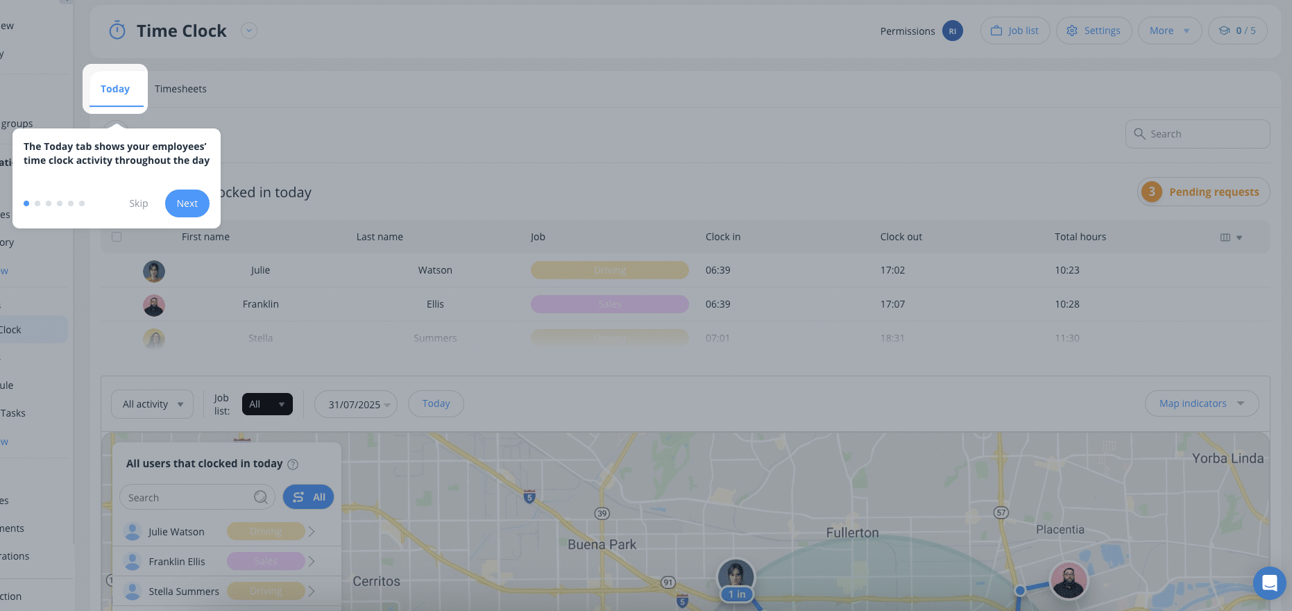This screenshot has width=1292, height=611.
Task: Click the Stella Summers user icon in map list
Action: click(133, 592)
